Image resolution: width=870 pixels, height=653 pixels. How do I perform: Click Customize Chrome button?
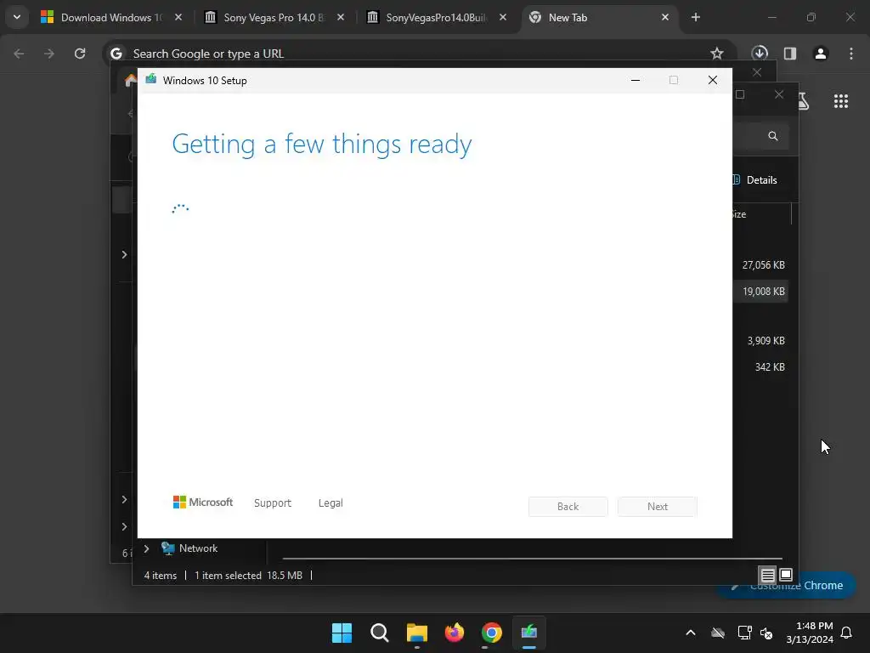pyautogui.click(x=786, y=585)
